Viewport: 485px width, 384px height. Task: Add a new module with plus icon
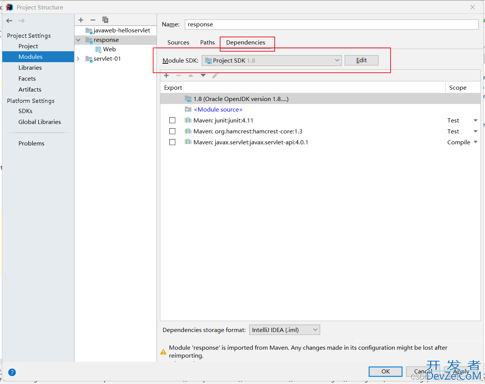(81, 20)
